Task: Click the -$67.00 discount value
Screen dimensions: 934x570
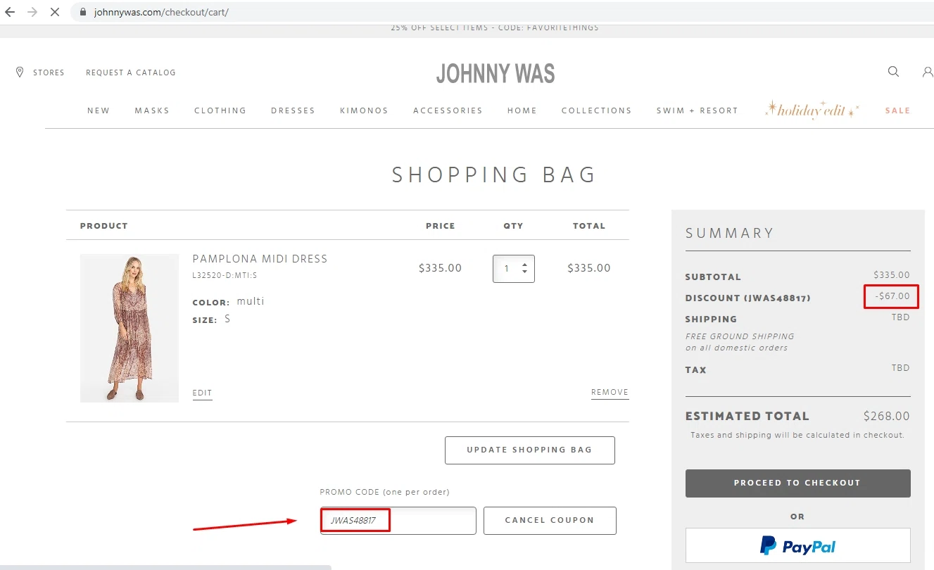Action: 892,296
